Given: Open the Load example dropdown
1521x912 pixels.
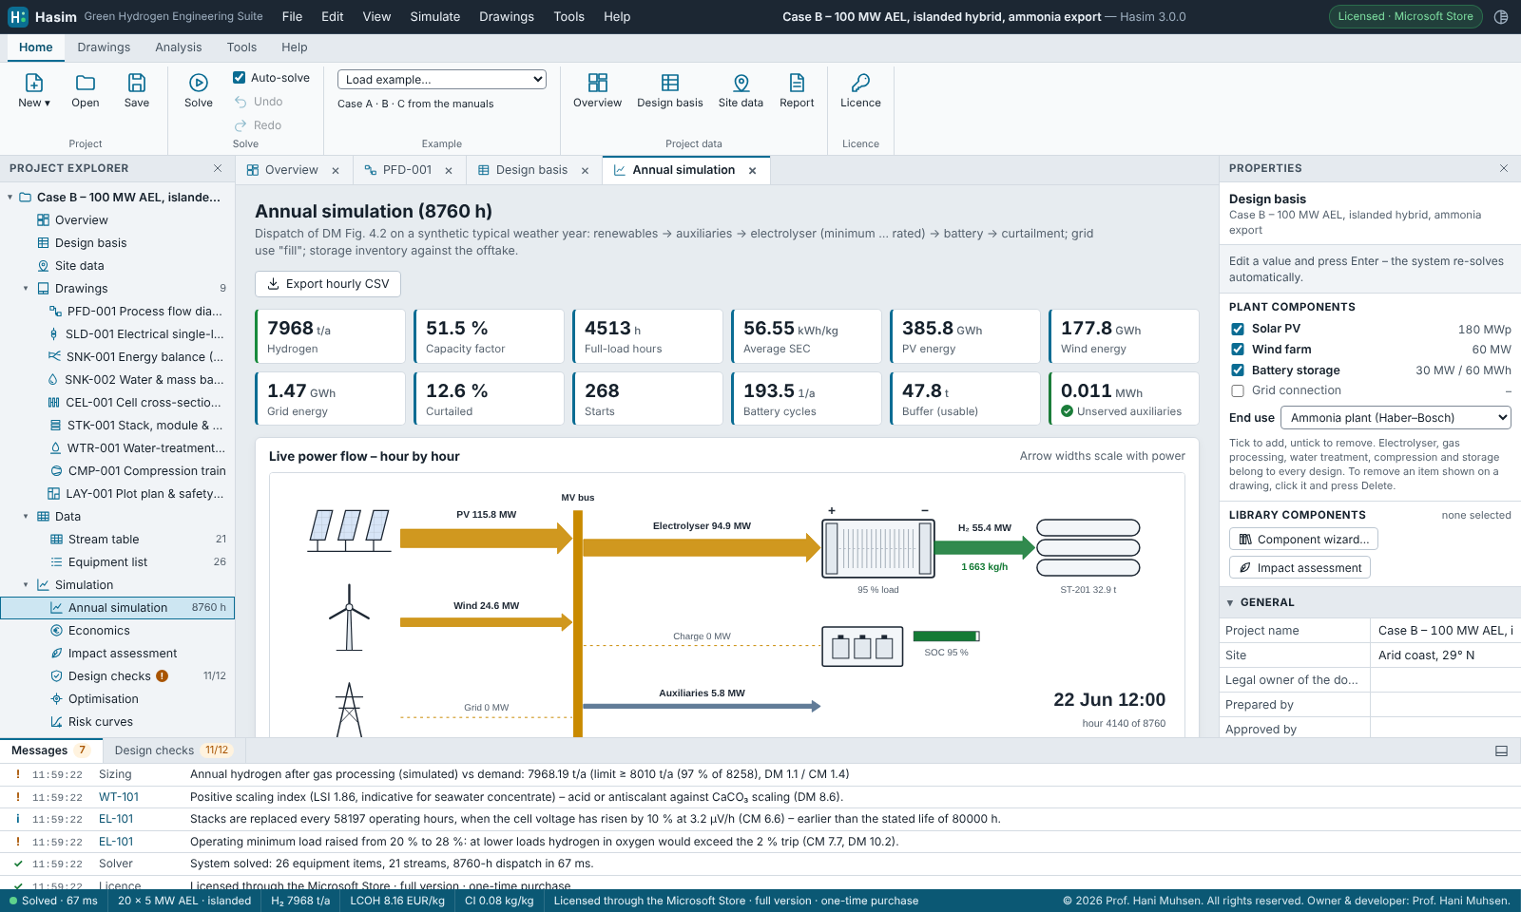Looking at the screenshot, I should 442,80.
